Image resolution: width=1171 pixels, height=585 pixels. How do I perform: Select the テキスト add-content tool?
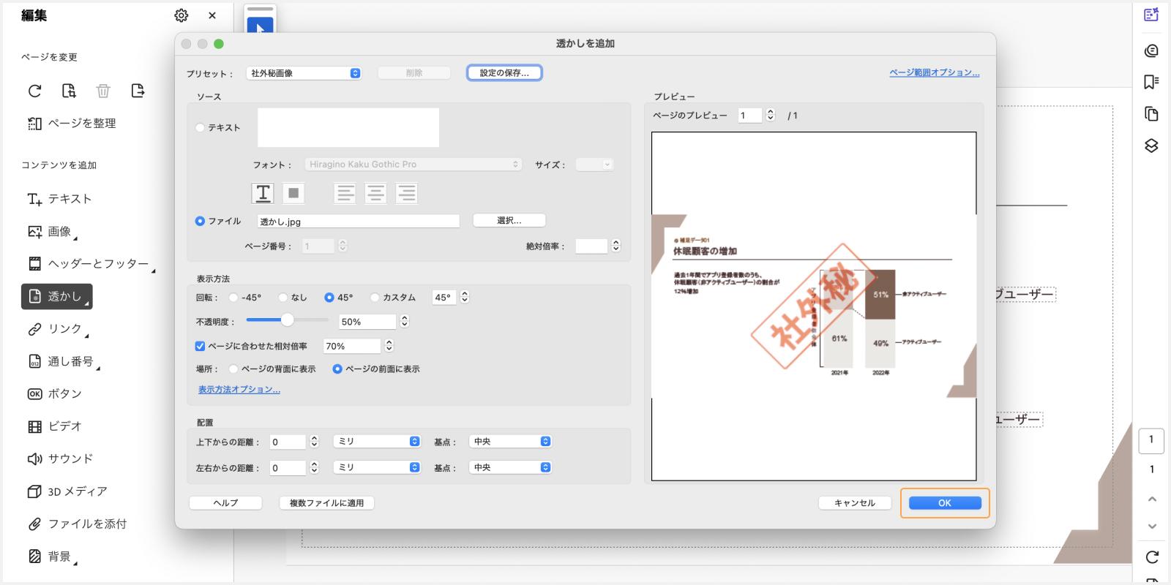59,199
